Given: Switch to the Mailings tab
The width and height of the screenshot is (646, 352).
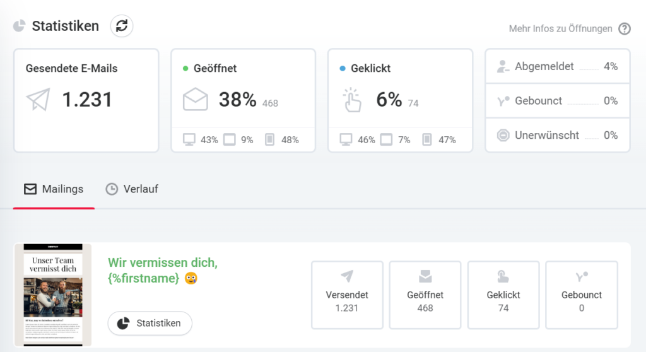Looking at the screenshot, I should pyautogui.click(x=54, y=189).
